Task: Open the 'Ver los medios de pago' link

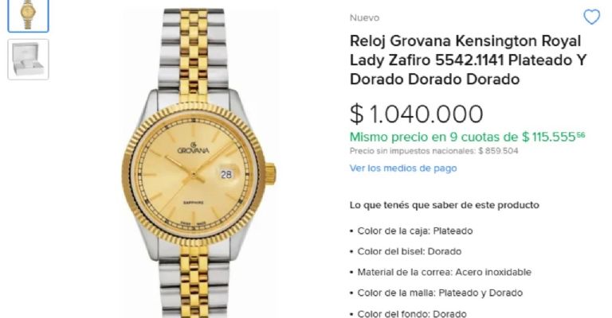Action: tap(403, 169)
